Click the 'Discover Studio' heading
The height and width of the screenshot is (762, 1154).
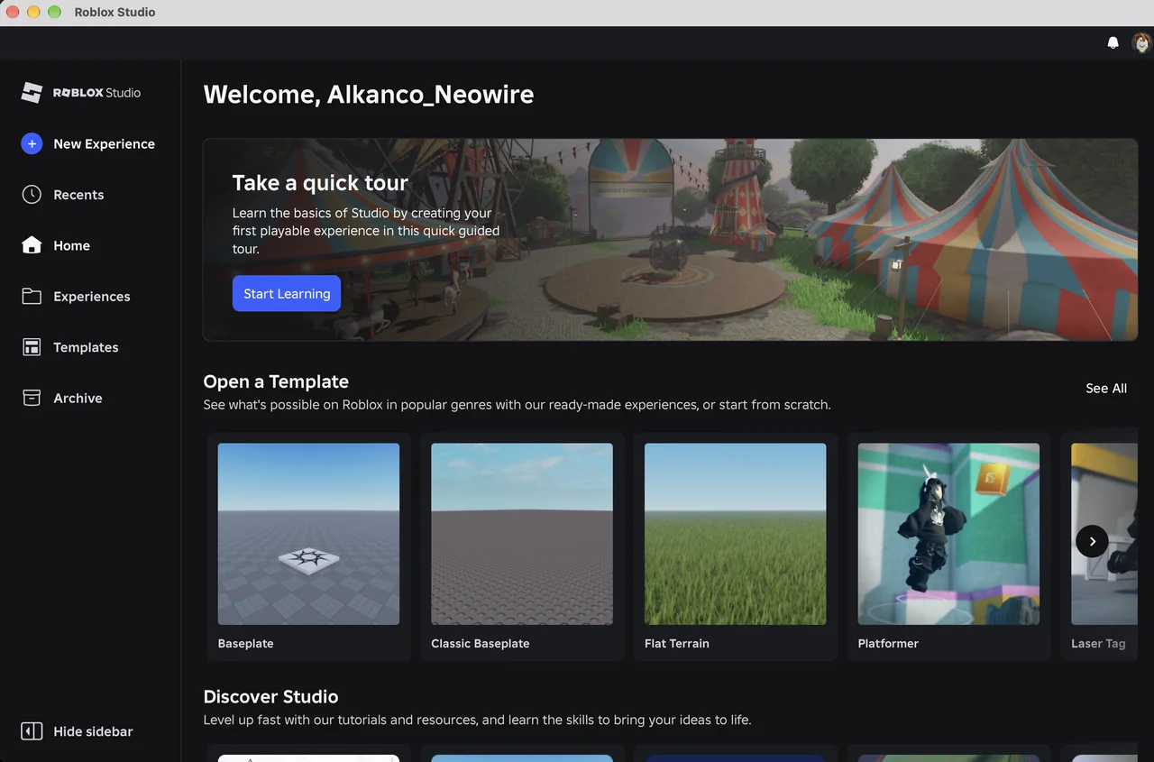[270, 696]
